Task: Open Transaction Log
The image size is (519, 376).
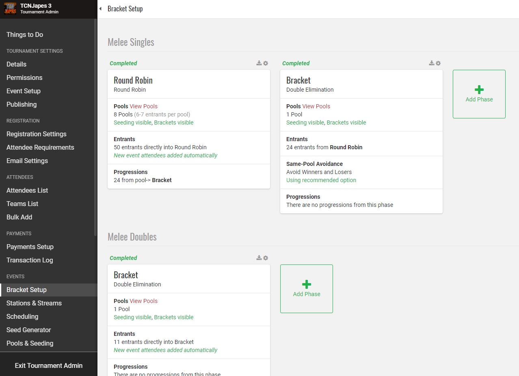Action: 30,260
